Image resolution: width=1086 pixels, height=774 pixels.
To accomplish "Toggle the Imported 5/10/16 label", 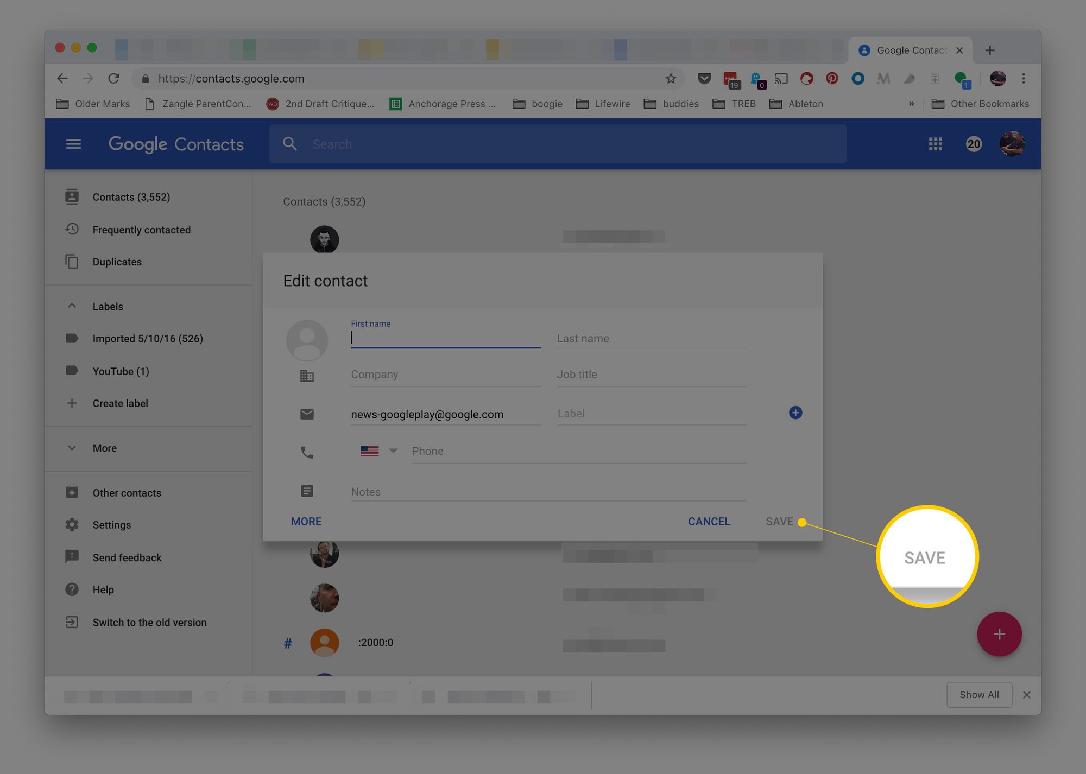I will click(x=147, y=338).
